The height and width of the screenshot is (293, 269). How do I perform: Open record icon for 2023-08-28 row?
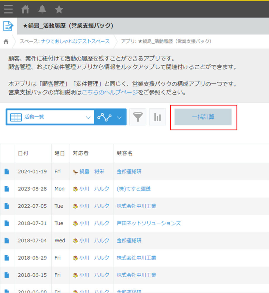7,189
